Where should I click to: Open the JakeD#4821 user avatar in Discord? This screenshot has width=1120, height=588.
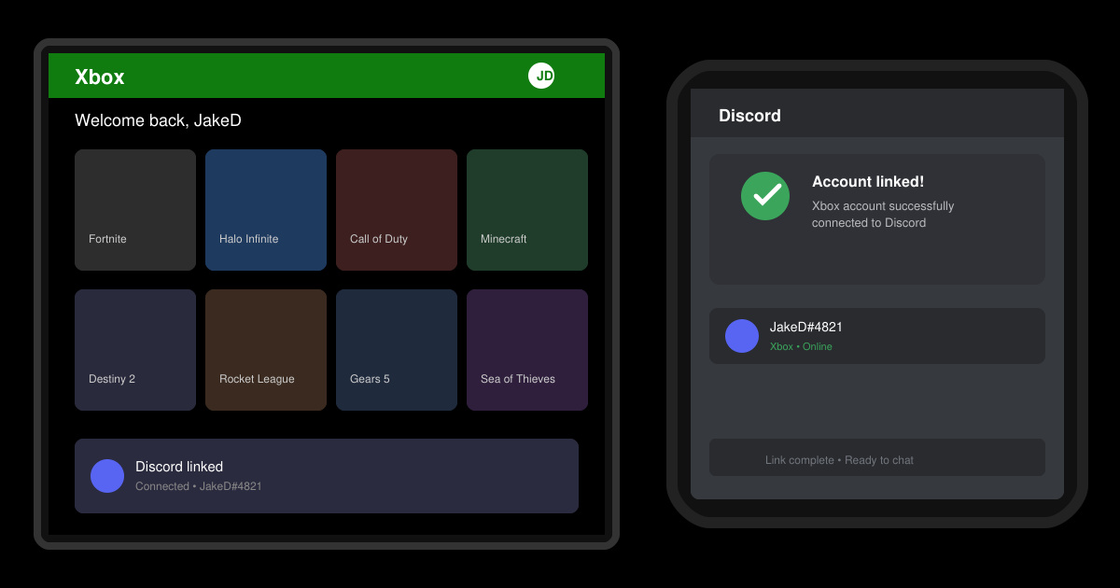(742, 336)
